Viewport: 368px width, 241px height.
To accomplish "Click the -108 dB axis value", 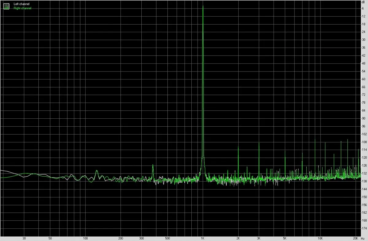I will [x=364, y=142].
